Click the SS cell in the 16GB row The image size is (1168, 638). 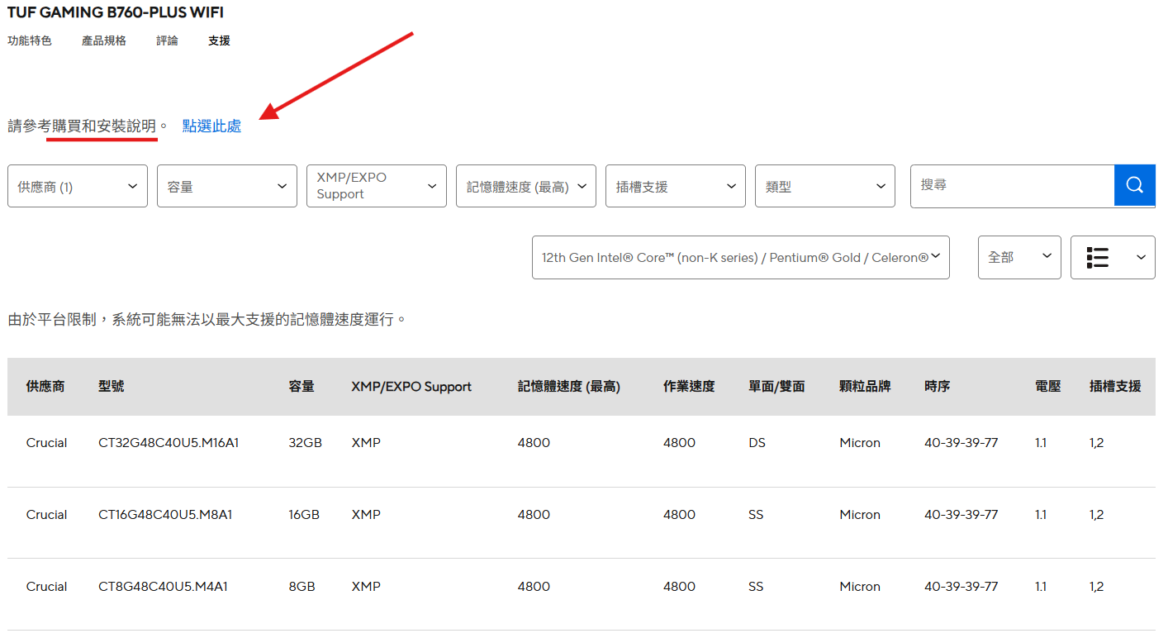click(756, 515)
